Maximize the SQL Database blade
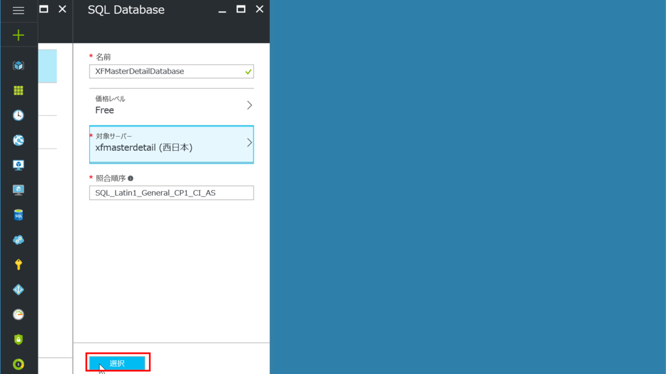This screenshot has width=666, height=374. pos(241,9)
